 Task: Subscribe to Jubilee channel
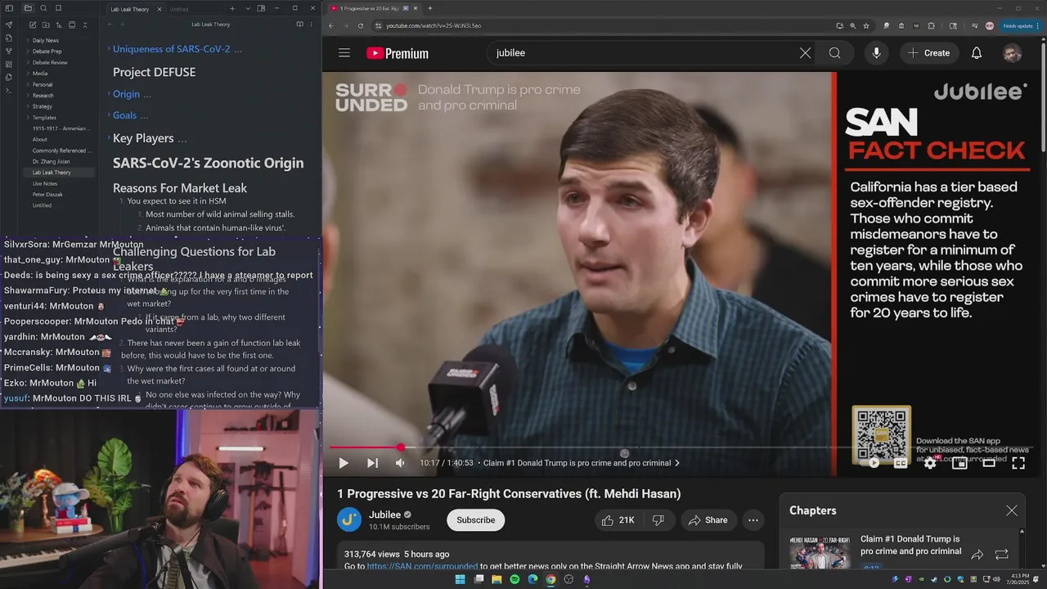pyautogui.click(x=475, y=520)
